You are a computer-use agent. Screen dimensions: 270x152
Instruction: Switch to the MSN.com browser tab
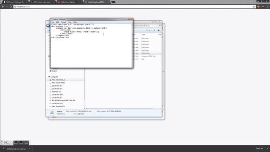pos(15,2)
